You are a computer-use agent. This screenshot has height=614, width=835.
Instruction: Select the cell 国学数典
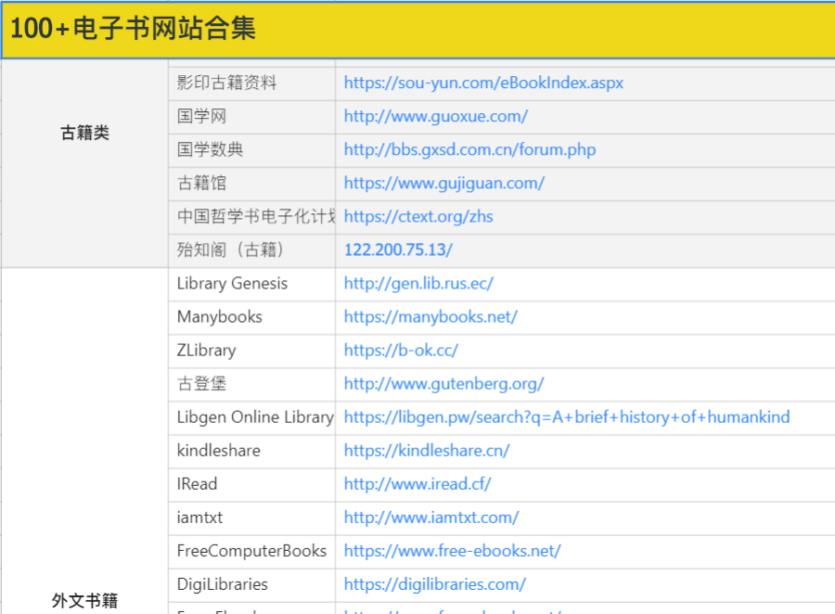pos(251,149)
